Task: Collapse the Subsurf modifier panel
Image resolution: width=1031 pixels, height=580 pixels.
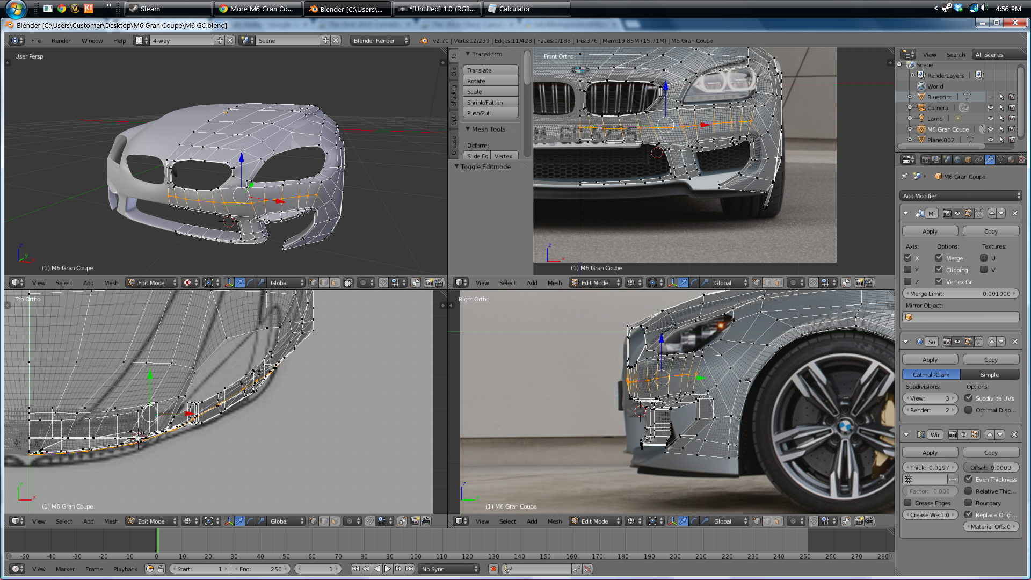Action: (906, 342)
